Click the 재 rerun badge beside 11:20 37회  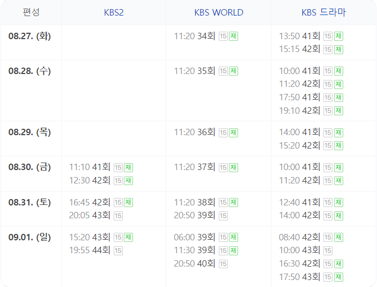tap(233, 167)
